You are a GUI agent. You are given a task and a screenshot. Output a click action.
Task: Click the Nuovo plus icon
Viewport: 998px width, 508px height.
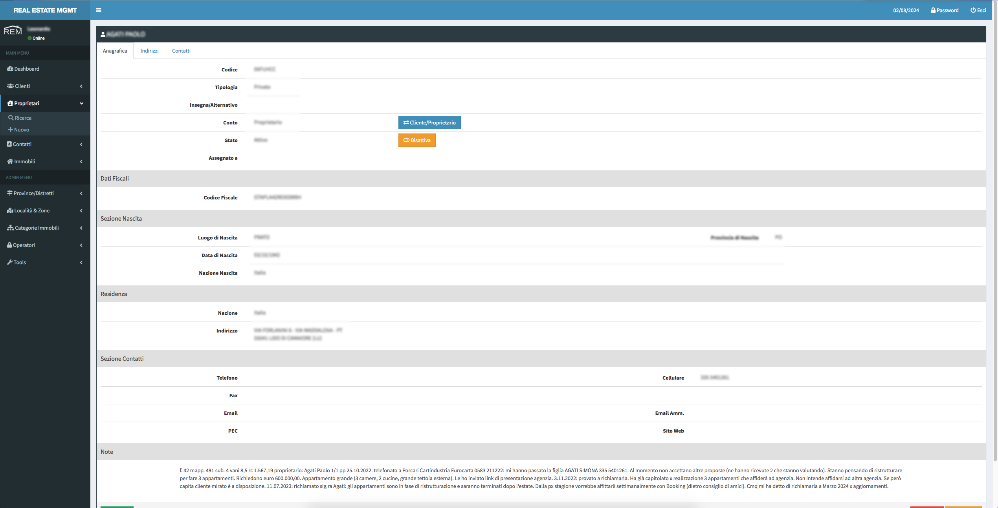click(x=11, y=130)
